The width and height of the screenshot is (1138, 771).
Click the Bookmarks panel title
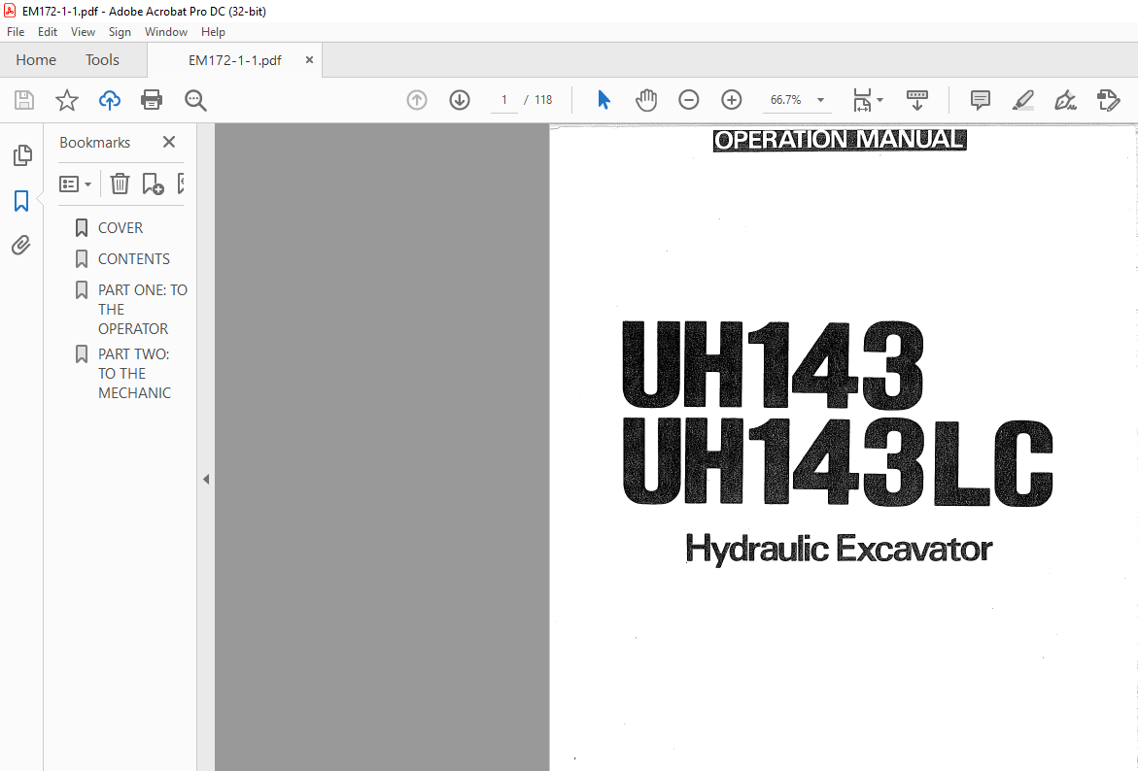pos(95,142)
